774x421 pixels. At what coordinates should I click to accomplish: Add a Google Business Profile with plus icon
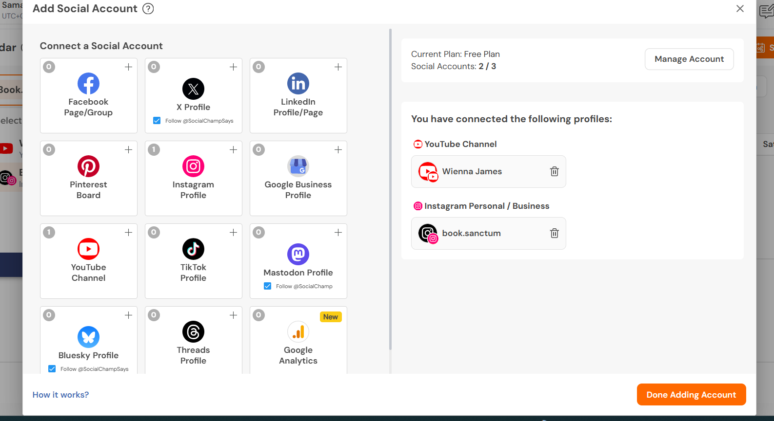point(338,150)
